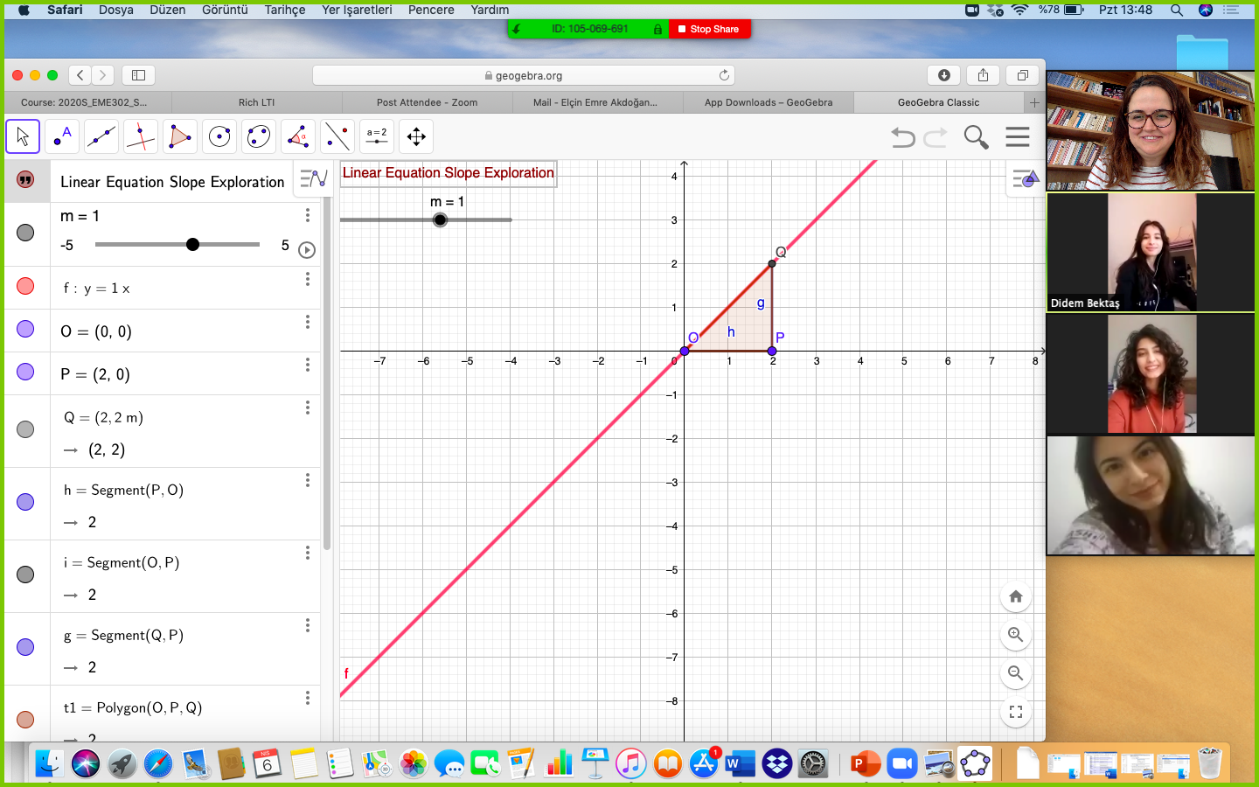Switch to the Post Attendee - Zoom tab
Screen dimensions: 1259x787
click(x=427, y=102)
